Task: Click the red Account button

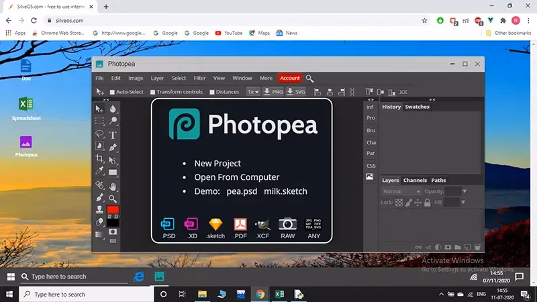Action: pos(290,79)
